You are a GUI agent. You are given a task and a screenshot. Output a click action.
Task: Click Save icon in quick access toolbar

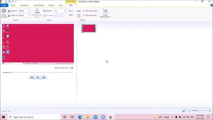point(6,2)
